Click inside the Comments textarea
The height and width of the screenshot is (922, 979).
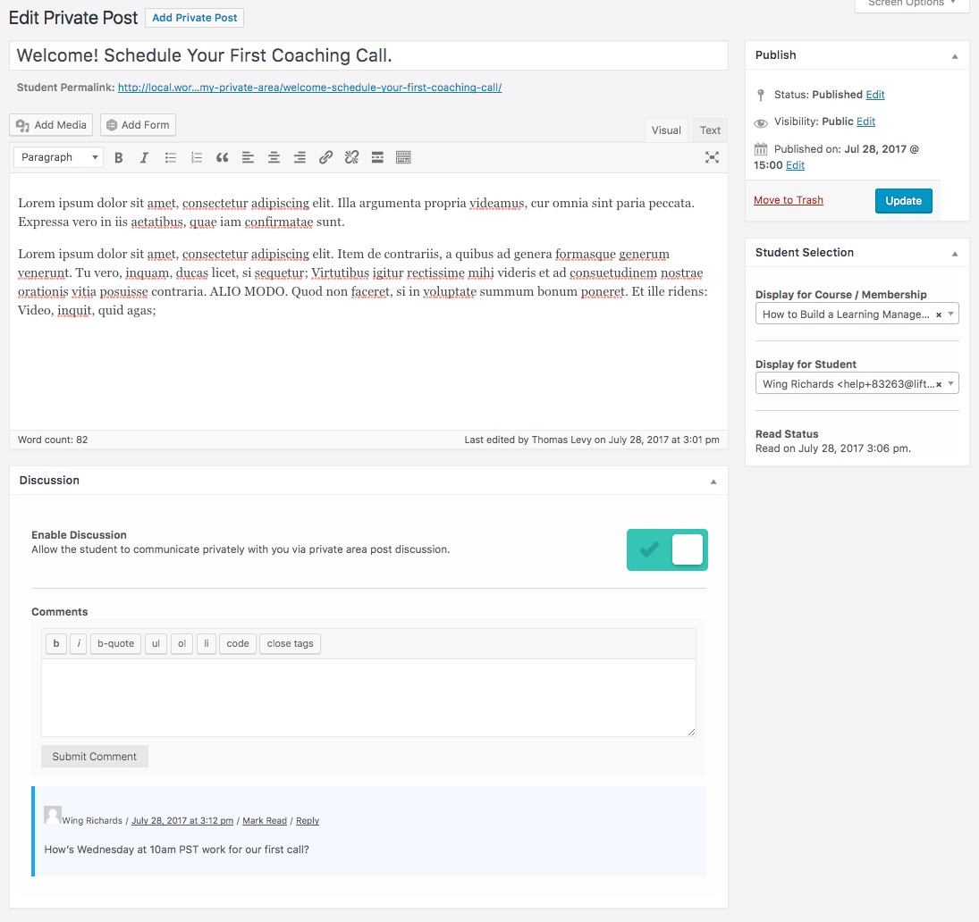point(368,698)
